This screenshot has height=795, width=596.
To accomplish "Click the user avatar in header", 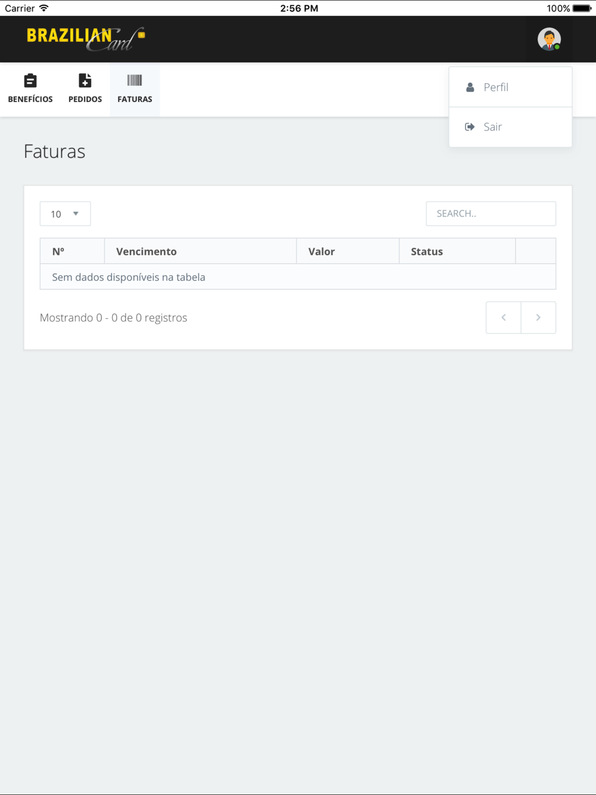I will click(549, 39).
